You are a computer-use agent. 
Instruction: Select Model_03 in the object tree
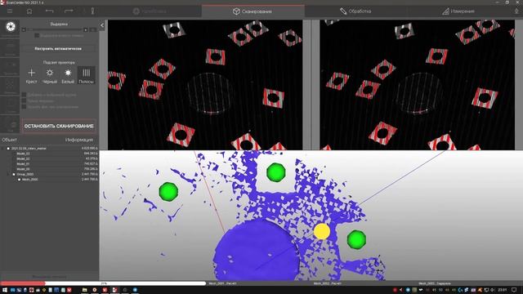tap(50, 154)
